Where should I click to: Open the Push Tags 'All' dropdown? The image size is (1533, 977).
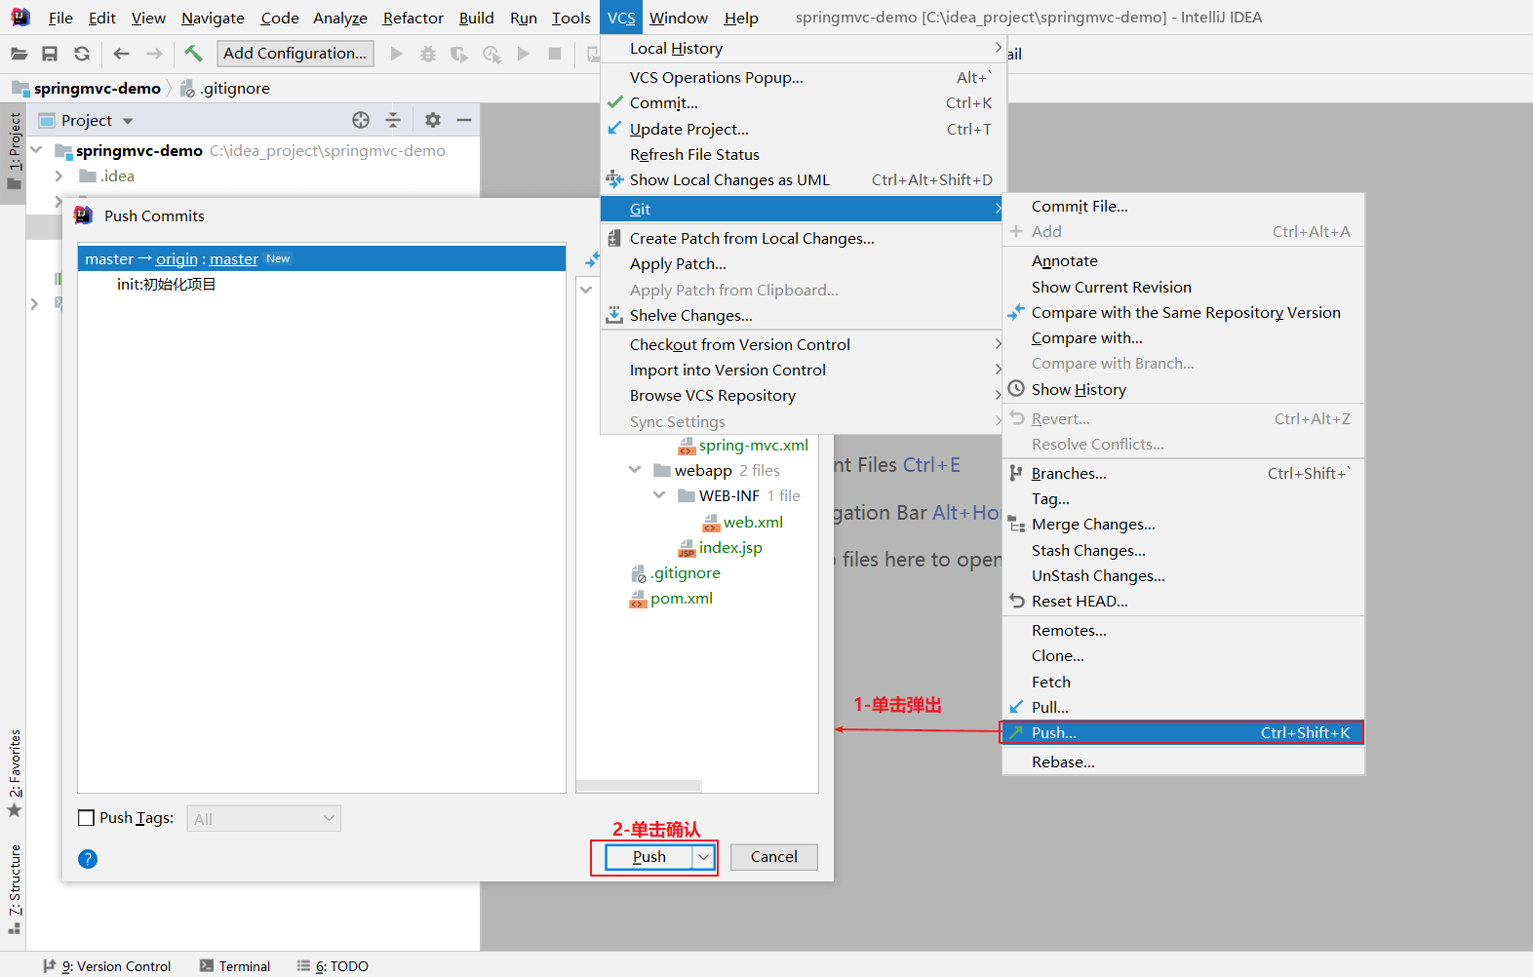[264, 819]
